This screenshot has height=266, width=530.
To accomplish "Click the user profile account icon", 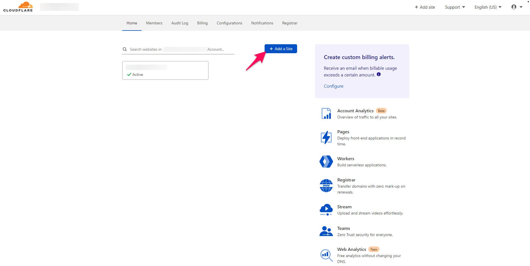I will [514, 7].
